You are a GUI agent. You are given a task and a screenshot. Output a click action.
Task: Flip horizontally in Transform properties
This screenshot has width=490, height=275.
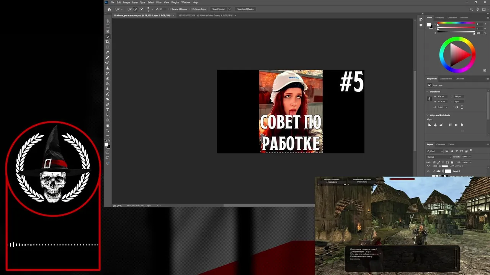click(456, 107)
